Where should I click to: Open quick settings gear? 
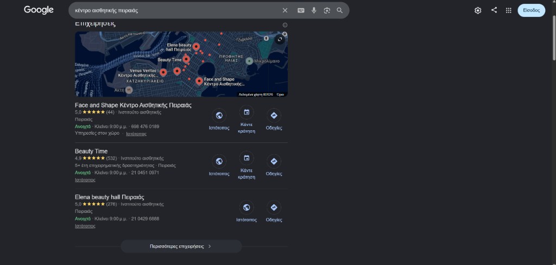(x=478, y=11)
